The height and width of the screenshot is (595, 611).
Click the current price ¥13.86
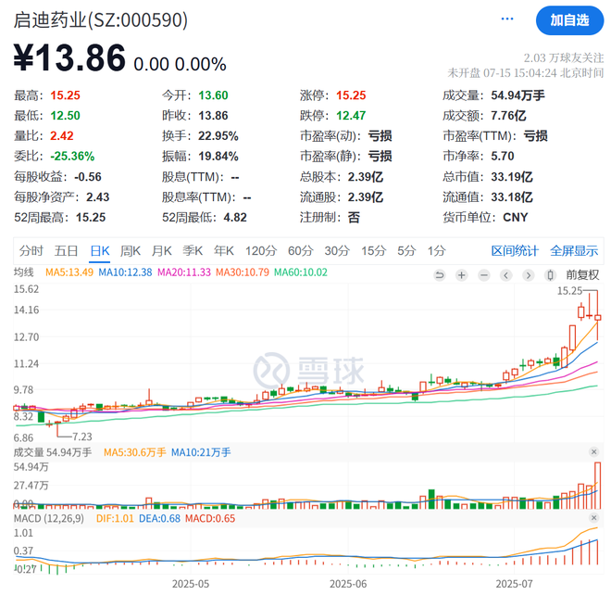coord(69,58)
